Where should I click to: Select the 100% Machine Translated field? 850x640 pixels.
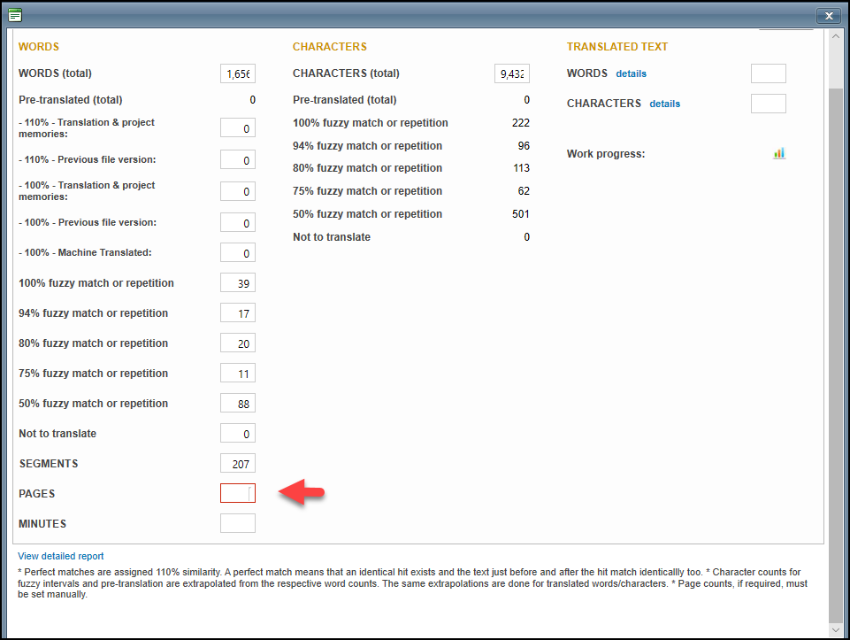coord(238,253)
